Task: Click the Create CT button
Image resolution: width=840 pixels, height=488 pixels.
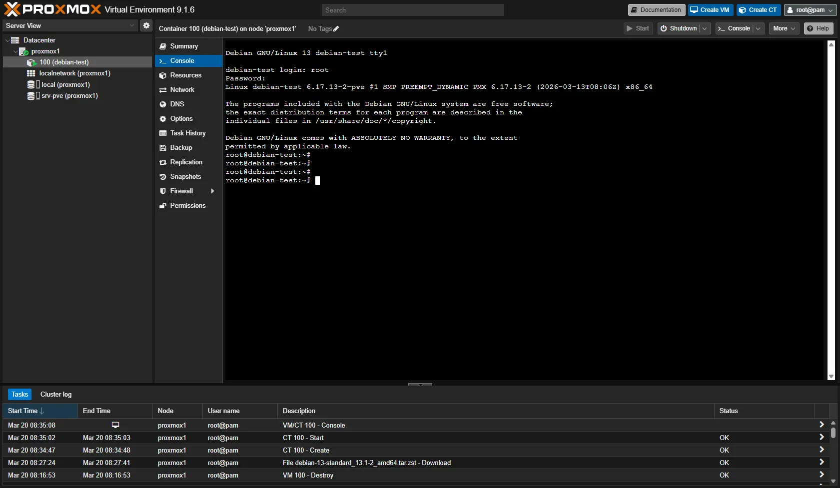Action: coord(758,10)
